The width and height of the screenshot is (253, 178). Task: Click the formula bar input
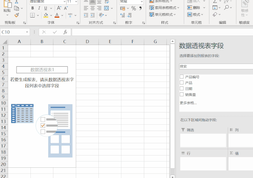162,32
